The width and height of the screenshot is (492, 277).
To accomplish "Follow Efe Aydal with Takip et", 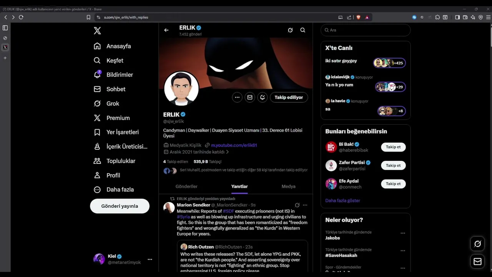I will click(393, 184).
